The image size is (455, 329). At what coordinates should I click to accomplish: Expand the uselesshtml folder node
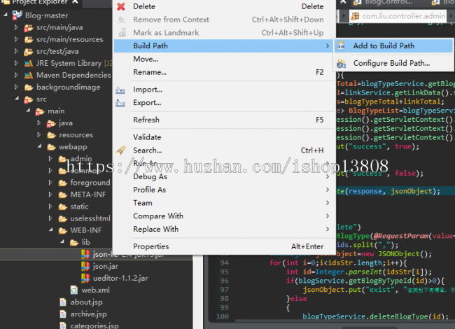point(50,218)
